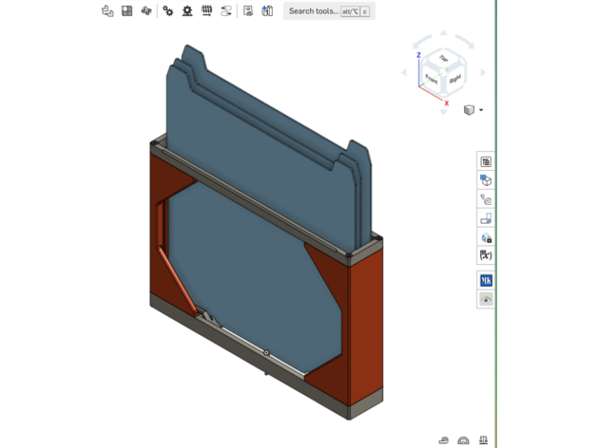Select the Front face of view cube
The height and width of the screenshot is (448, 597).
coord(433,77)
